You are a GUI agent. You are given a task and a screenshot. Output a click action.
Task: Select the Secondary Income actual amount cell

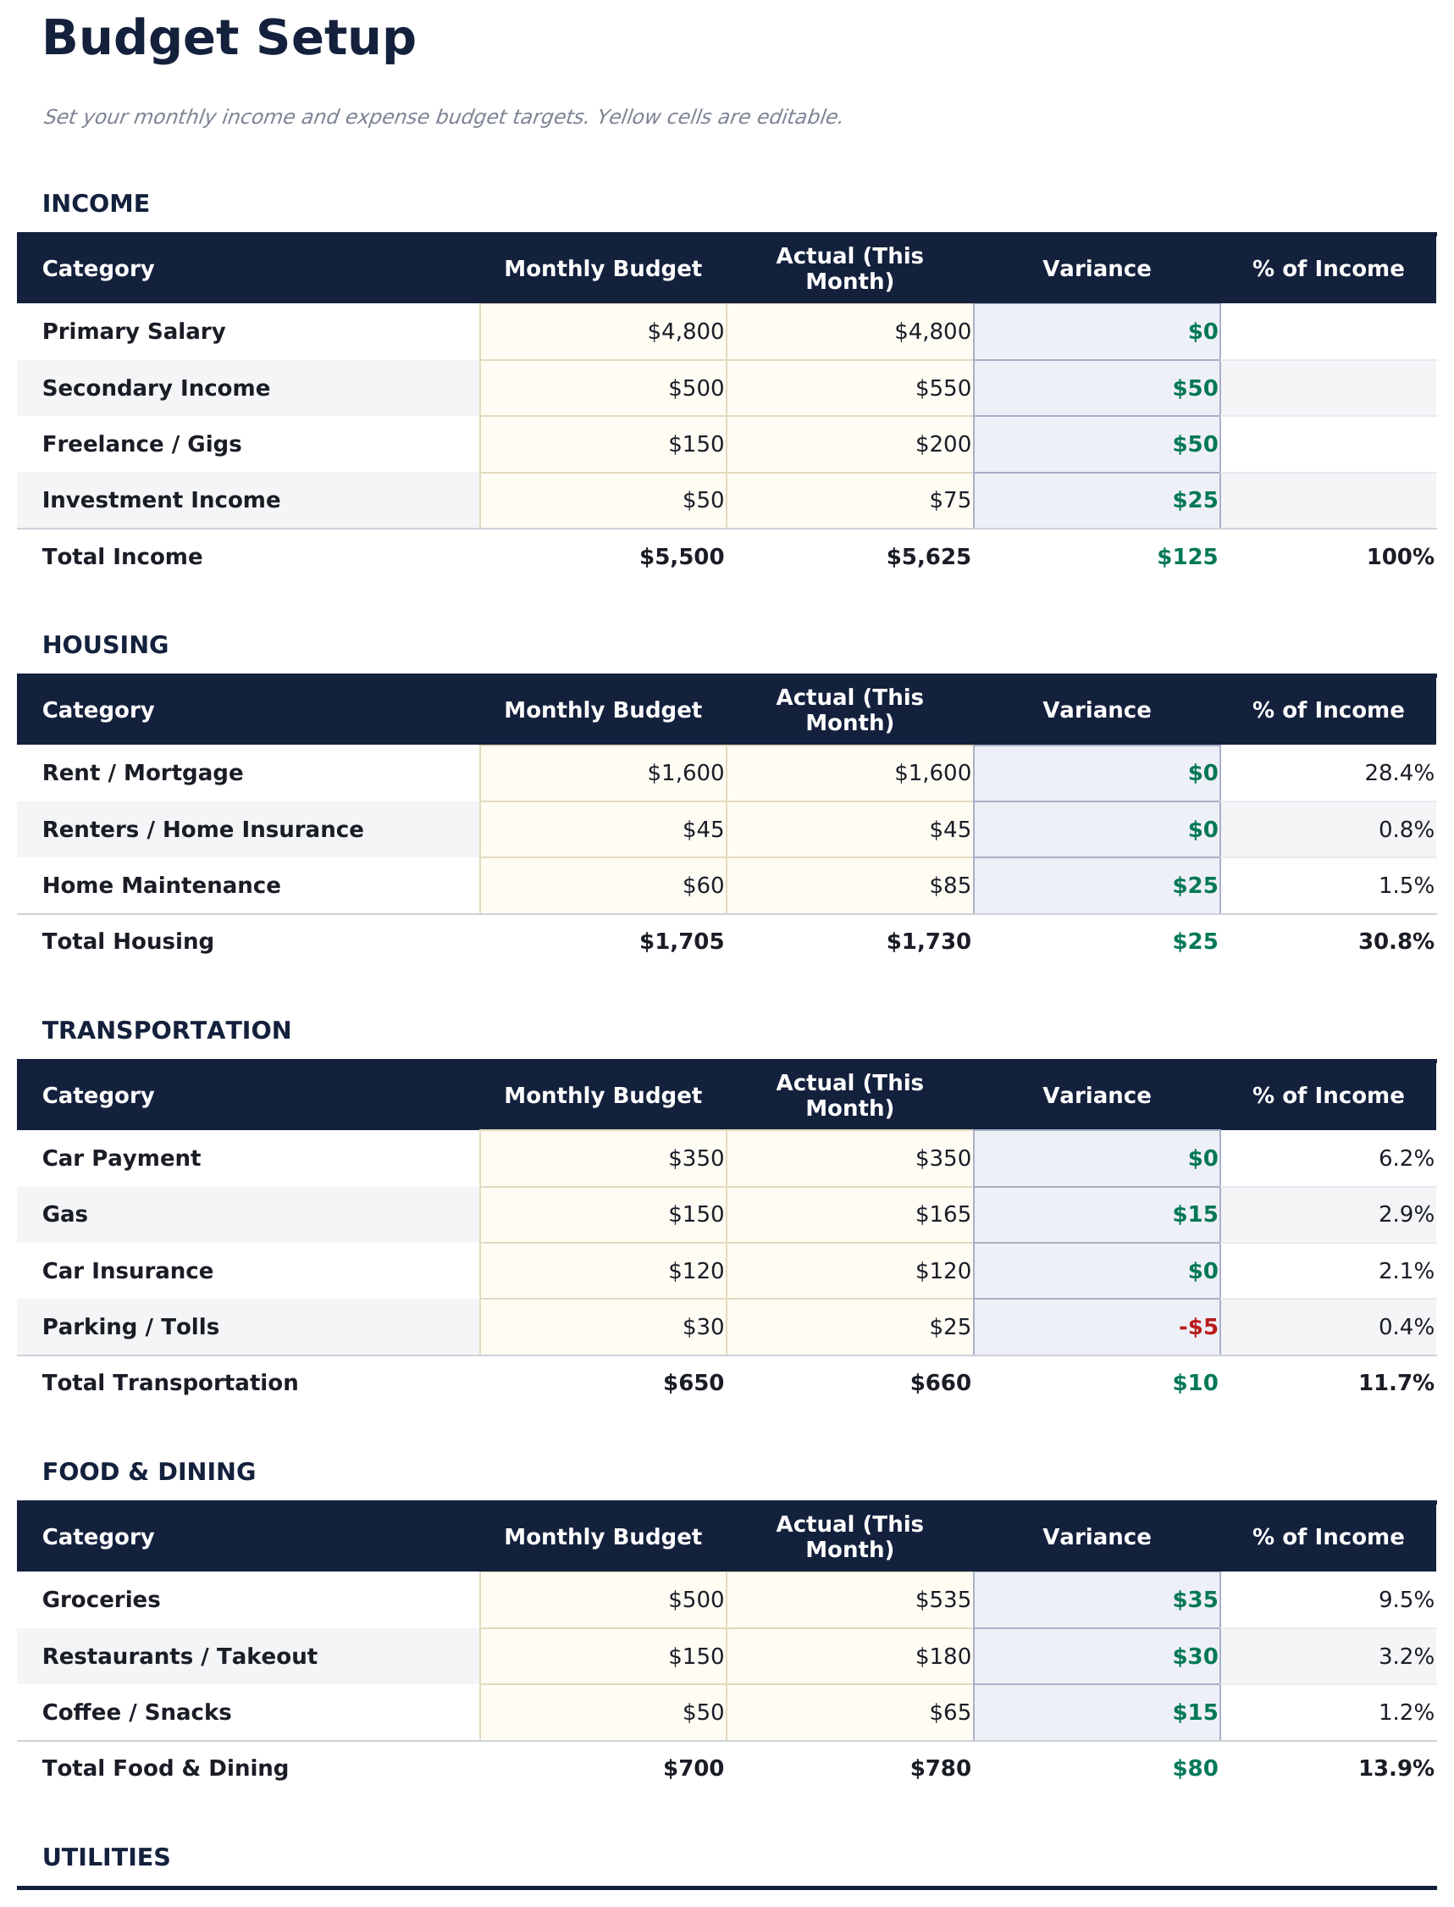pyautogui.click(x=849, y=388)
